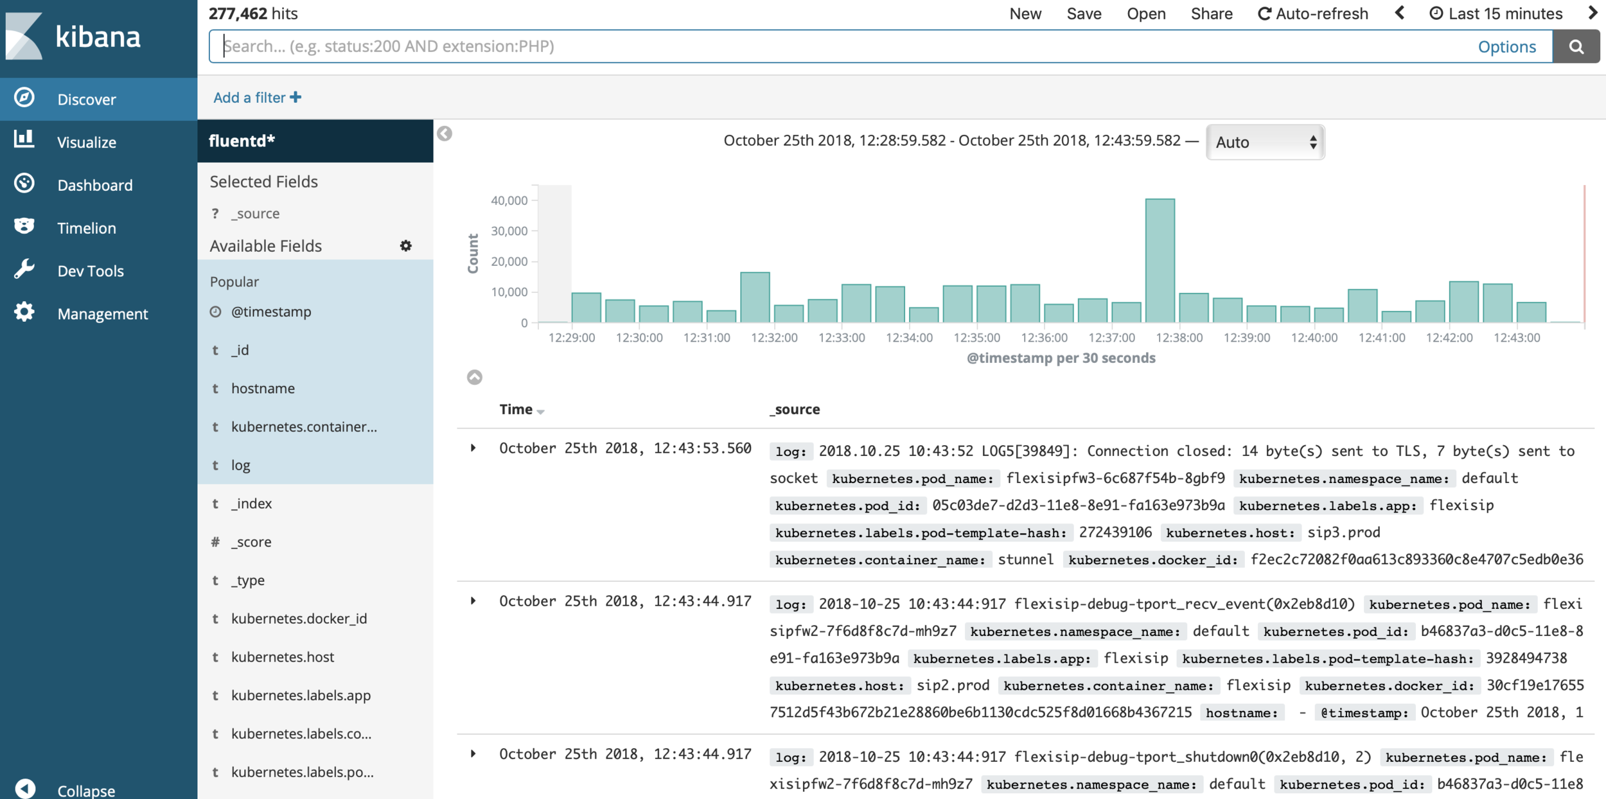Collapse the fields sidebar with arrow icon
The width and height of the screenshot is (1606, 799).
tap(445, 134)
